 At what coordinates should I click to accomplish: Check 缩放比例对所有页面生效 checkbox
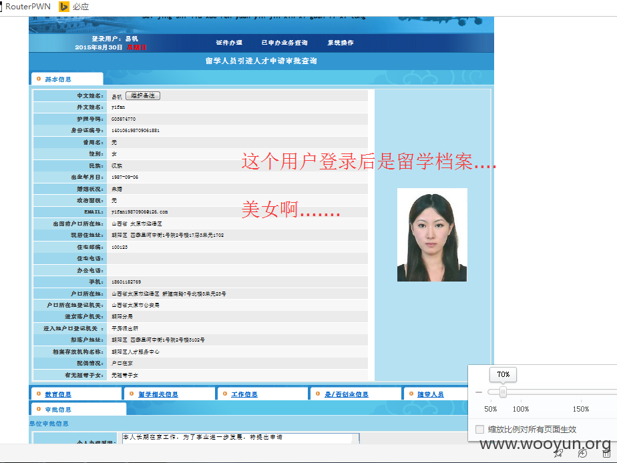tap(479, 429)
